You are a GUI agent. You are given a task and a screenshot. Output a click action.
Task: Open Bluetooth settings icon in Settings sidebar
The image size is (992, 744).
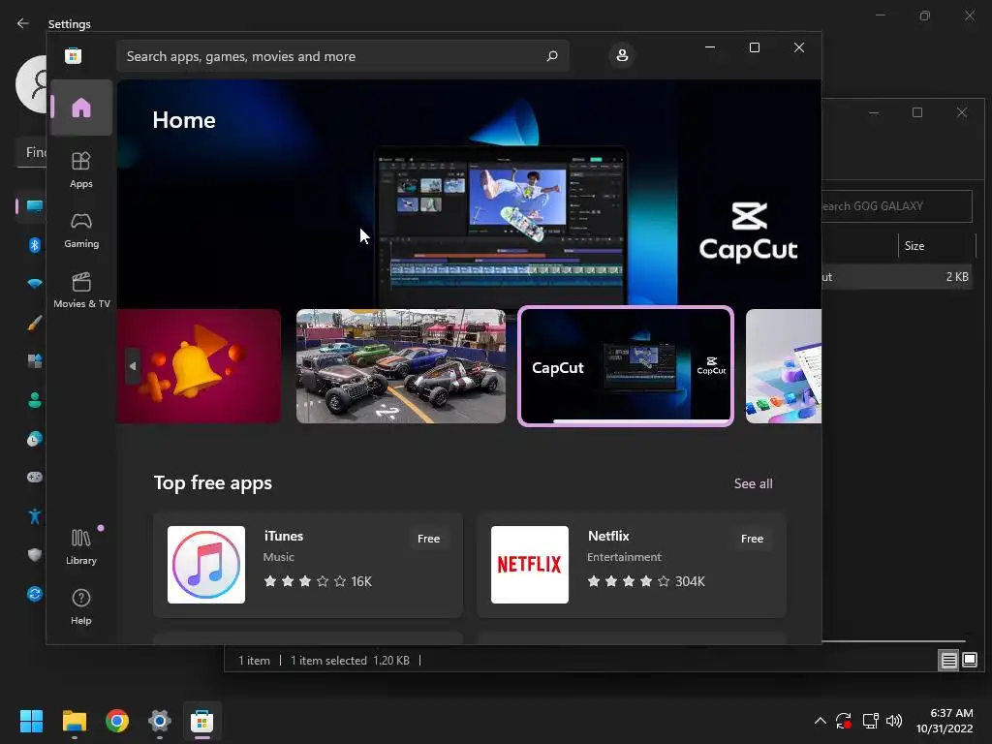(35, 245)
